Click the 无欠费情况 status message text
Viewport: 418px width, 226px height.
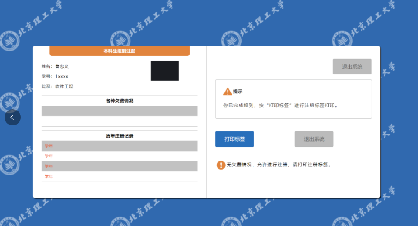click(279, 165)
